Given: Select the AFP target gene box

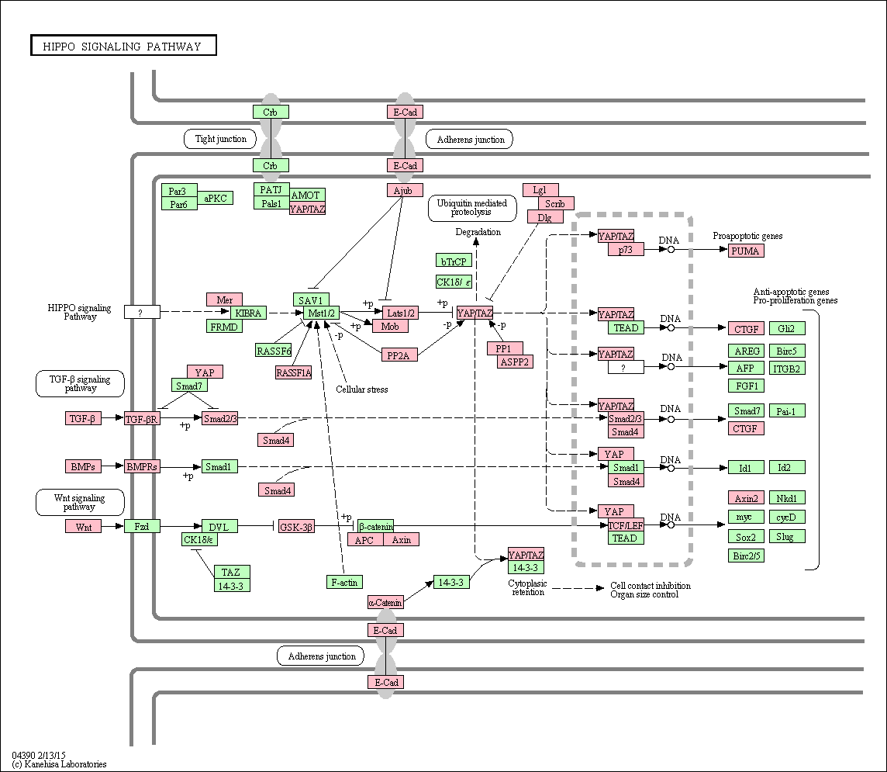Looking at the screenshot, I should (747, 369).
